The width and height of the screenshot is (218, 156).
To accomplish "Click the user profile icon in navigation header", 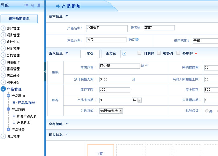I will 39,6.
